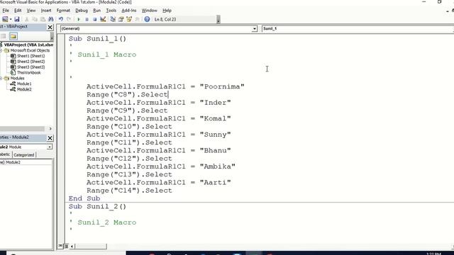Click the Range("C14").Select code line
Screen dimensions: 454x255
[129, 191]
